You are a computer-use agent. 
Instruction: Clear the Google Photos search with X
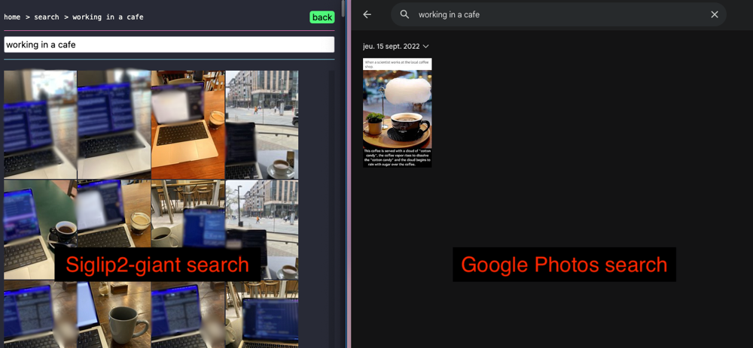pos(715,14)
